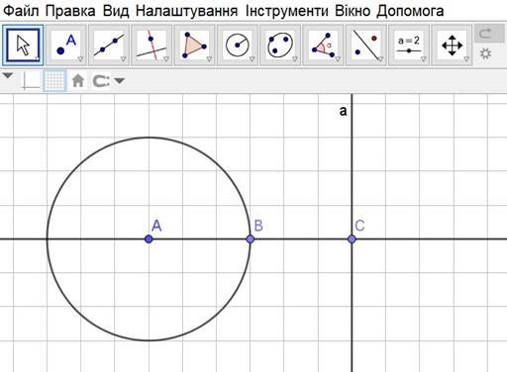Expand the Point tool submenu arrow
Image resolution: width=507 pixels, height=372 pixels.
click(80, 59)
